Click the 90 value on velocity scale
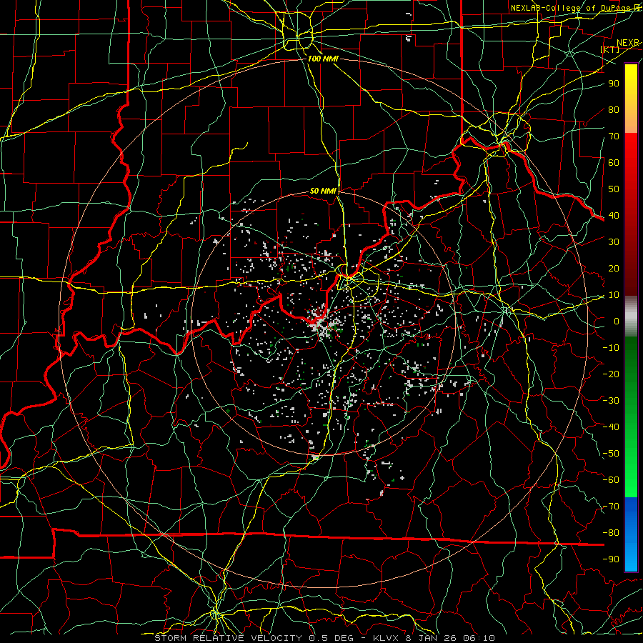The image size is (643, 643). pyautogui.click(x=614, y=84)
